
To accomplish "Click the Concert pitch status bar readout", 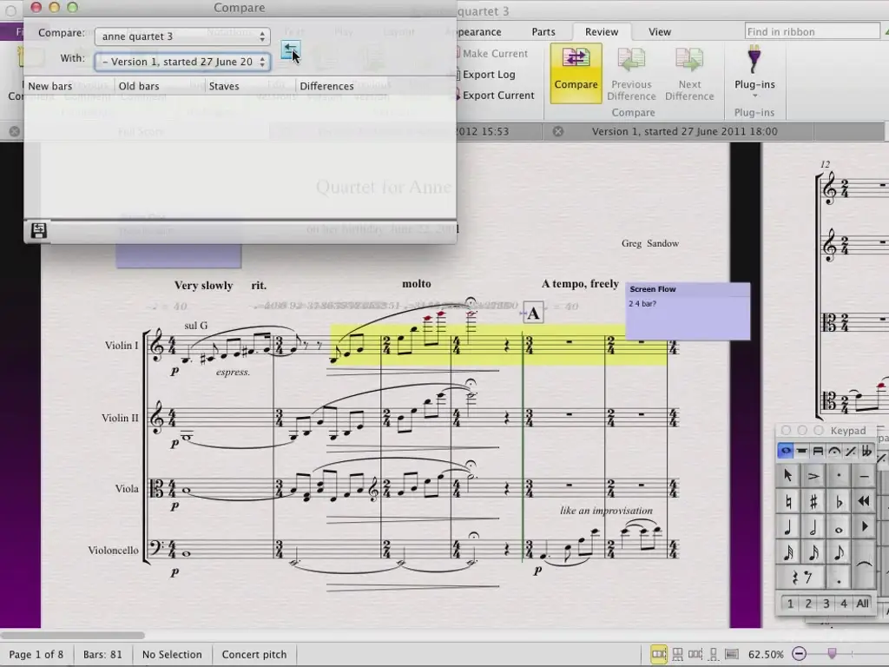I will click(x=254, y=654).
